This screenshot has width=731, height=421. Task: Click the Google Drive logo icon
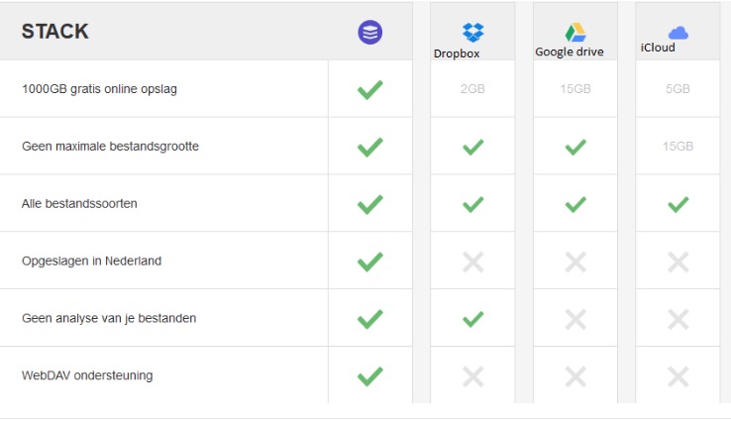(575, 32)
